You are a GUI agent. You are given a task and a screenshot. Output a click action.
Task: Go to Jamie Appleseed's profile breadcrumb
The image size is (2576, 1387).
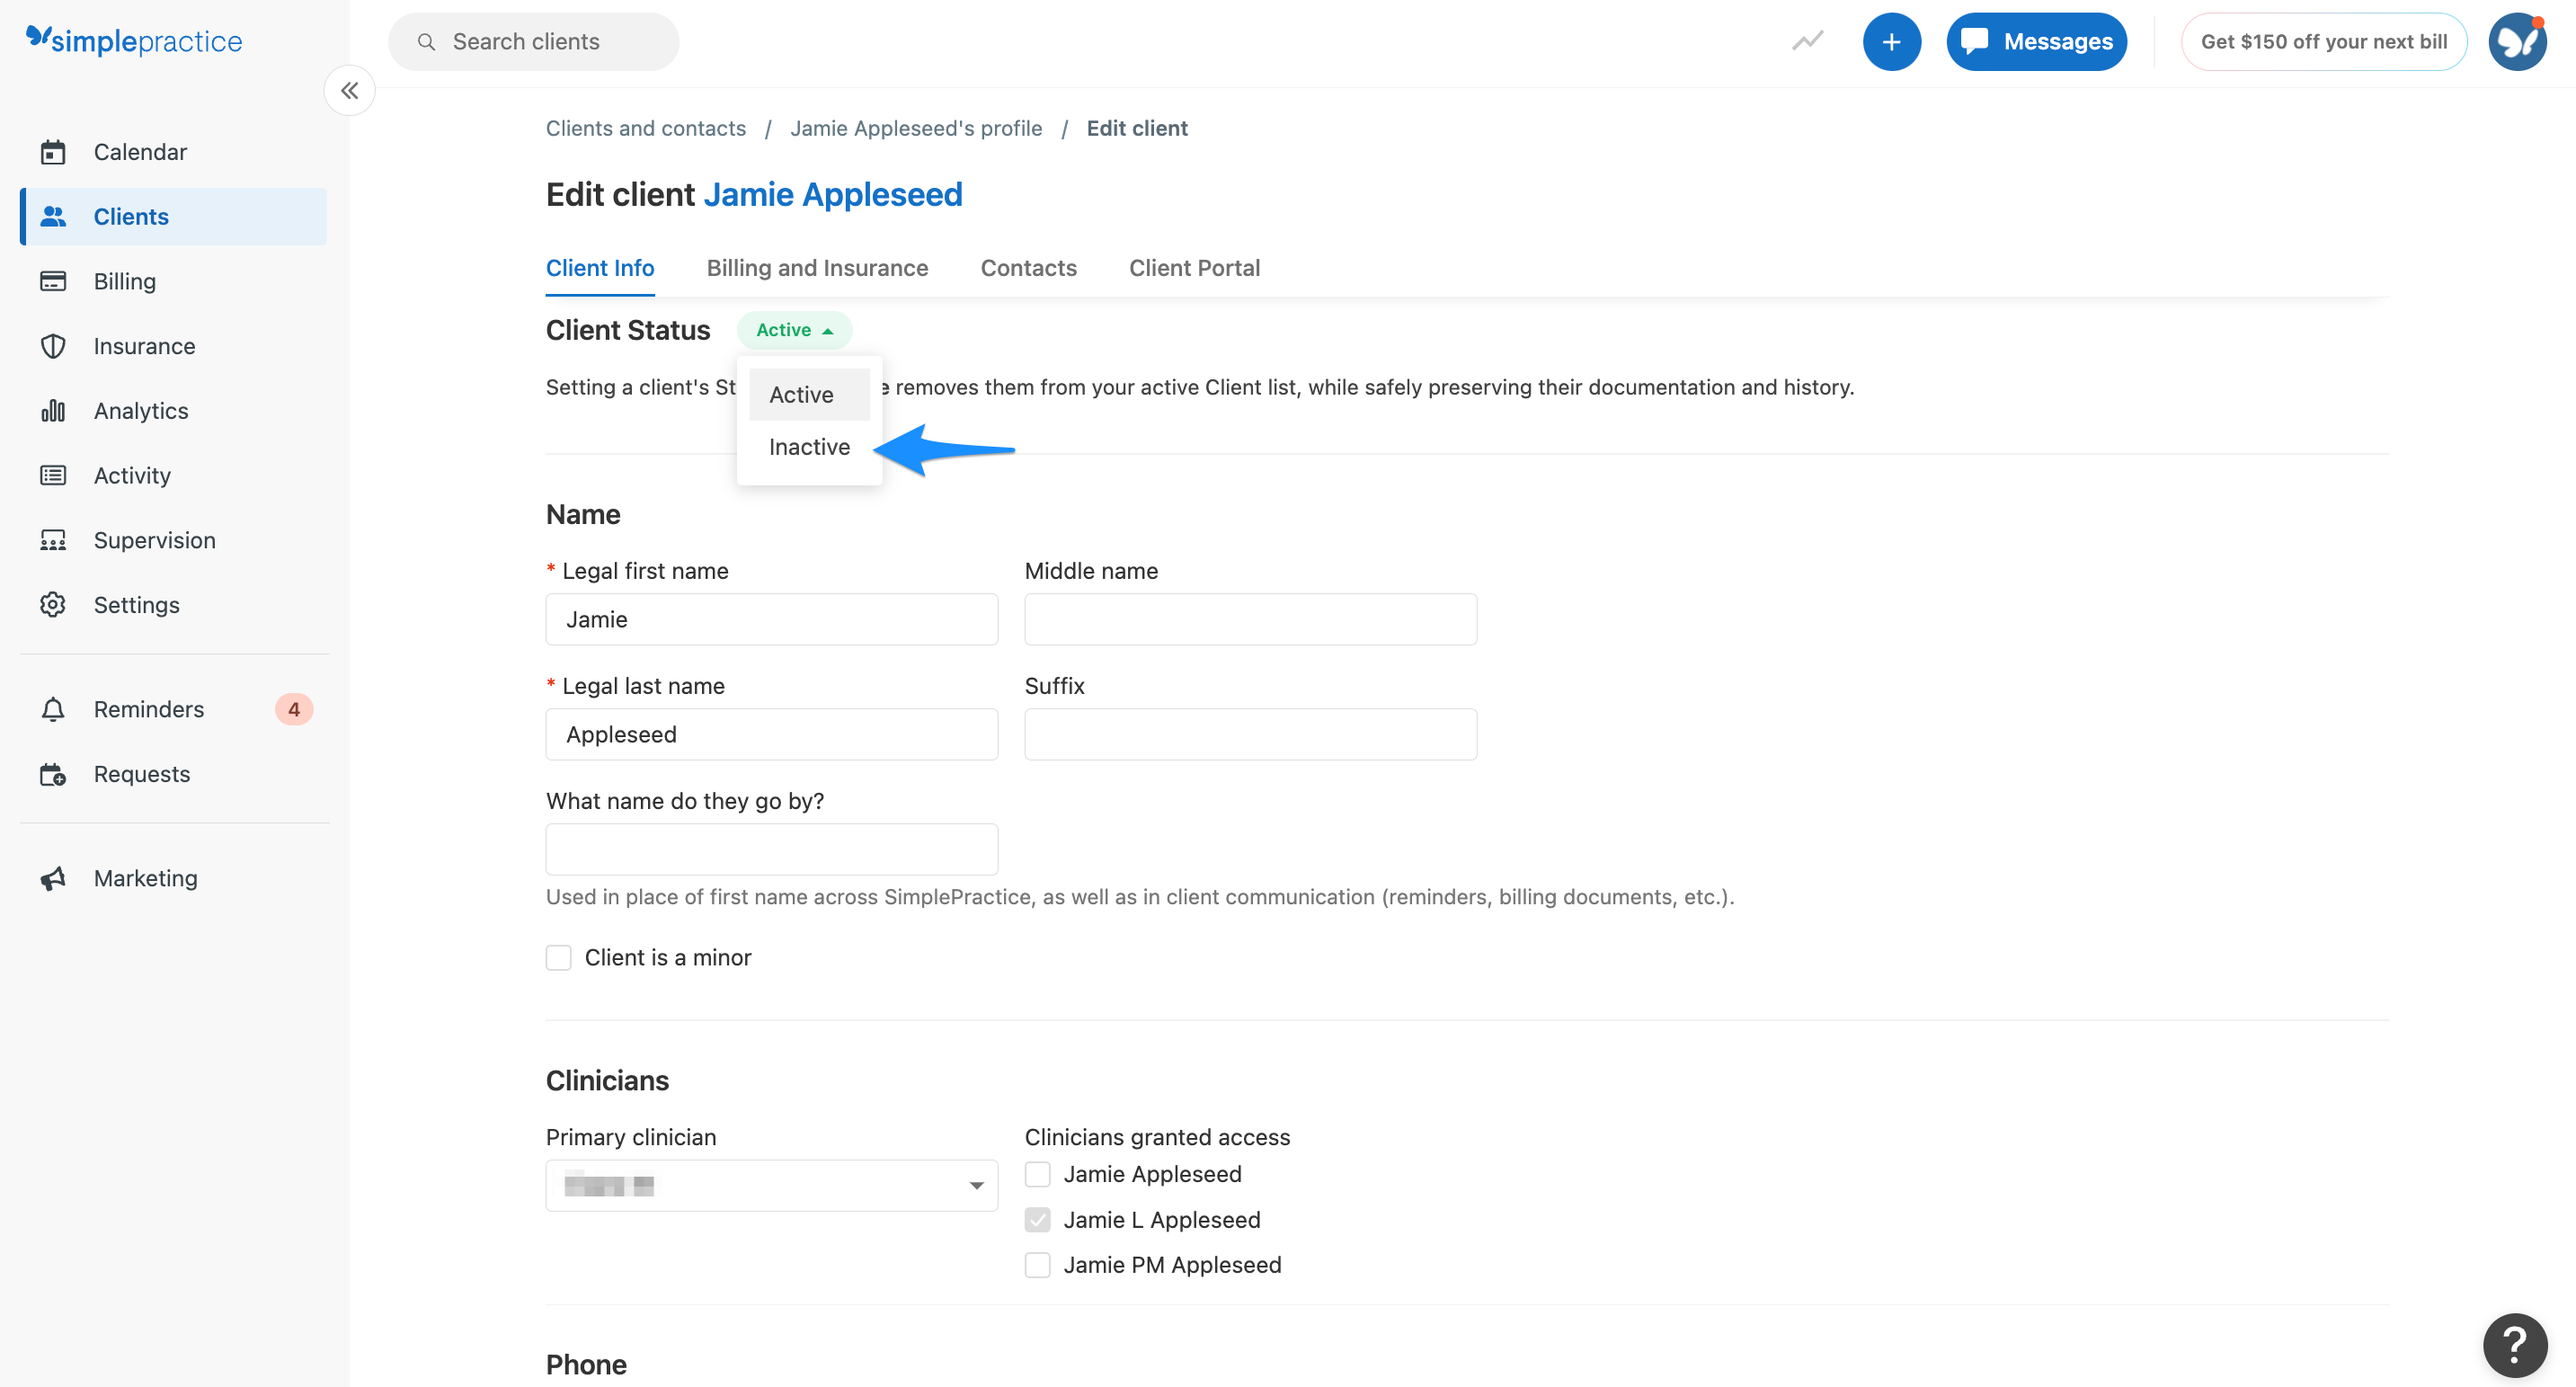[916, 128]
